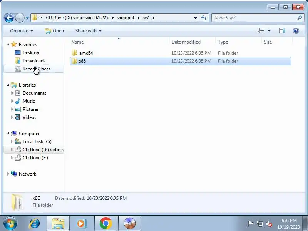Select CD Drive (D:) virtio-win-0.1.225 breadcrumb
Image resolution: width=308 pixels, height=231 pixels.
point(77,18)
